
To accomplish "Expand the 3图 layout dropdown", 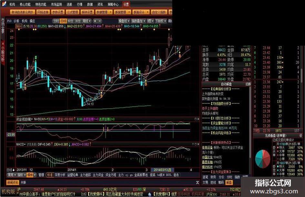I will click(150, 21).
